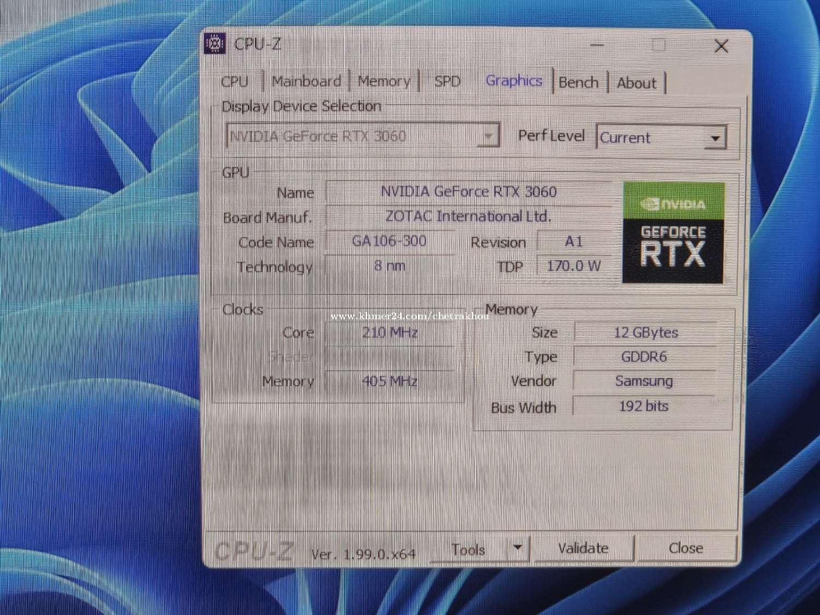This screenshot has height=615, width=820.
Task: Open the Bench tab
Action: point(578,83)
